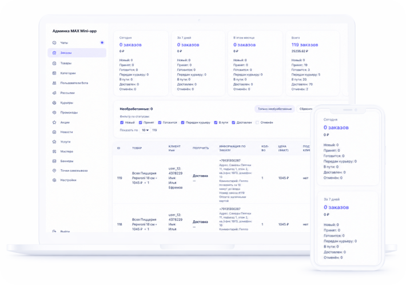Screen dimensions: 406x285
Task: Click phone's Сегодня 0 заказов heading
Action: coord(336,128)
